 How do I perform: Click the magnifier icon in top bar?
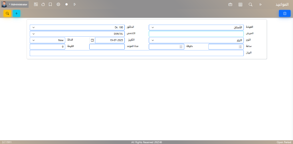(250, 5)
